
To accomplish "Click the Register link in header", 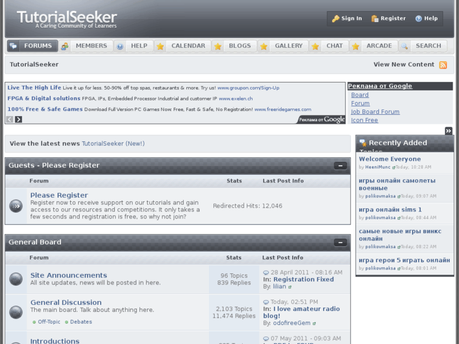I will coord(393,18).
